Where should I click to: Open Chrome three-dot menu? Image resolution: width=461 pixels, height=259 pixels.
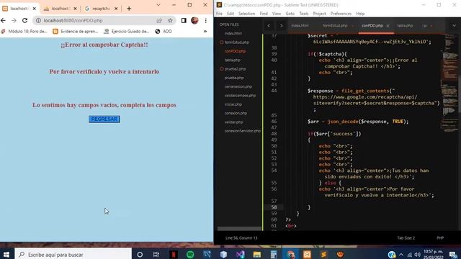point(206,21)
